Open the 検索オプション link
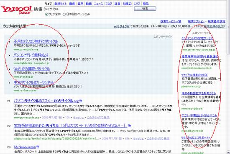This screenshot has height=154, width=230. click(x=196, y=21)
